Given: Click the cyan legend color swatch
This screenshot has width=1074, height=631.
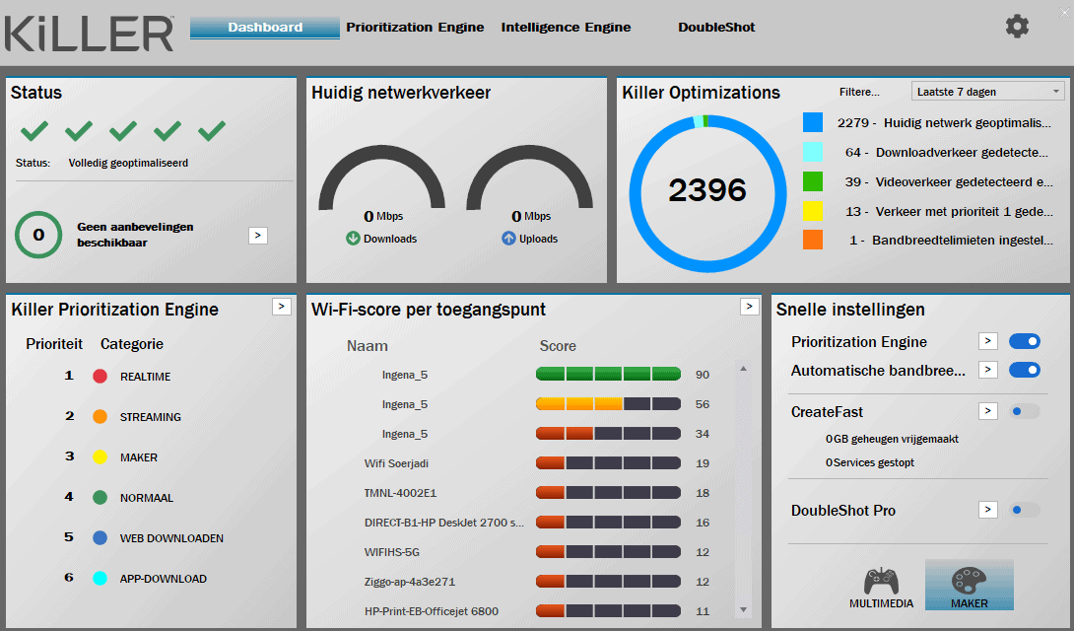Looking at the screenshot, I should [x=813, y=152].
